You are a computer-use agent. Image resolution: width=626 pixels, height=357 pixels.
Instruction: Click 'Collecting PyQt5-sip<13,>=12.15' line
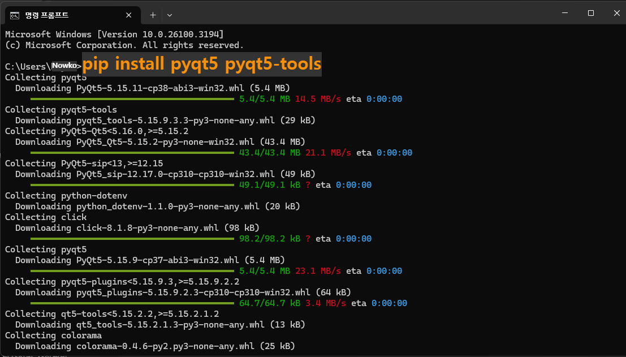[84, 164]
